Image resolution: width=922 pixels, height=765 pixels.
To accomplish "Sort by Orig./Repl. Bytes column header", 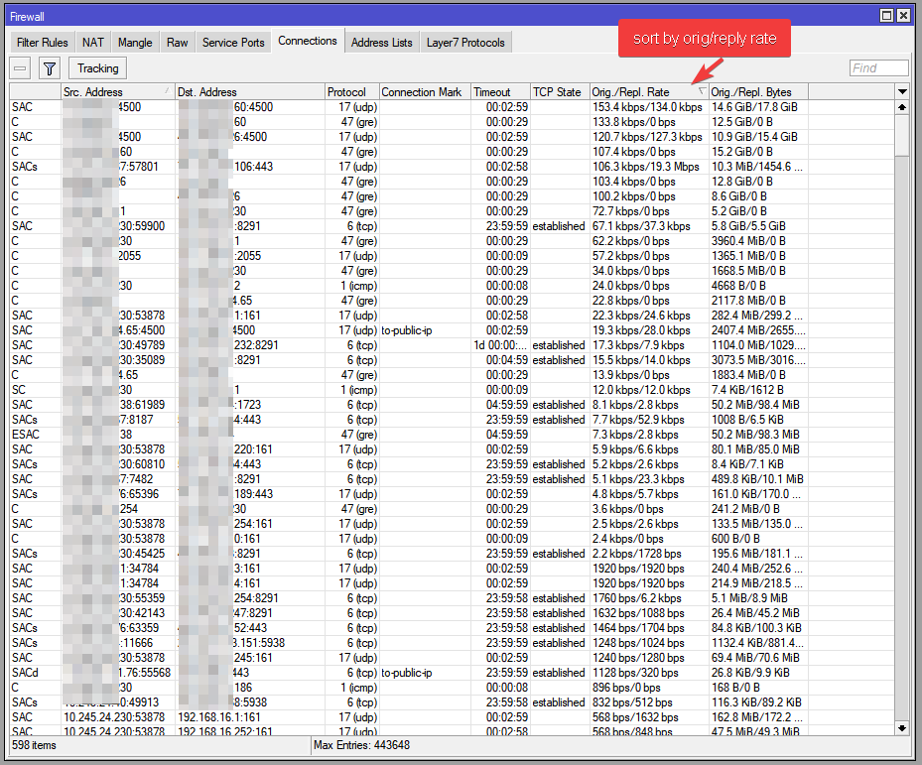I will pyautogui.click(x=758, y=92).
